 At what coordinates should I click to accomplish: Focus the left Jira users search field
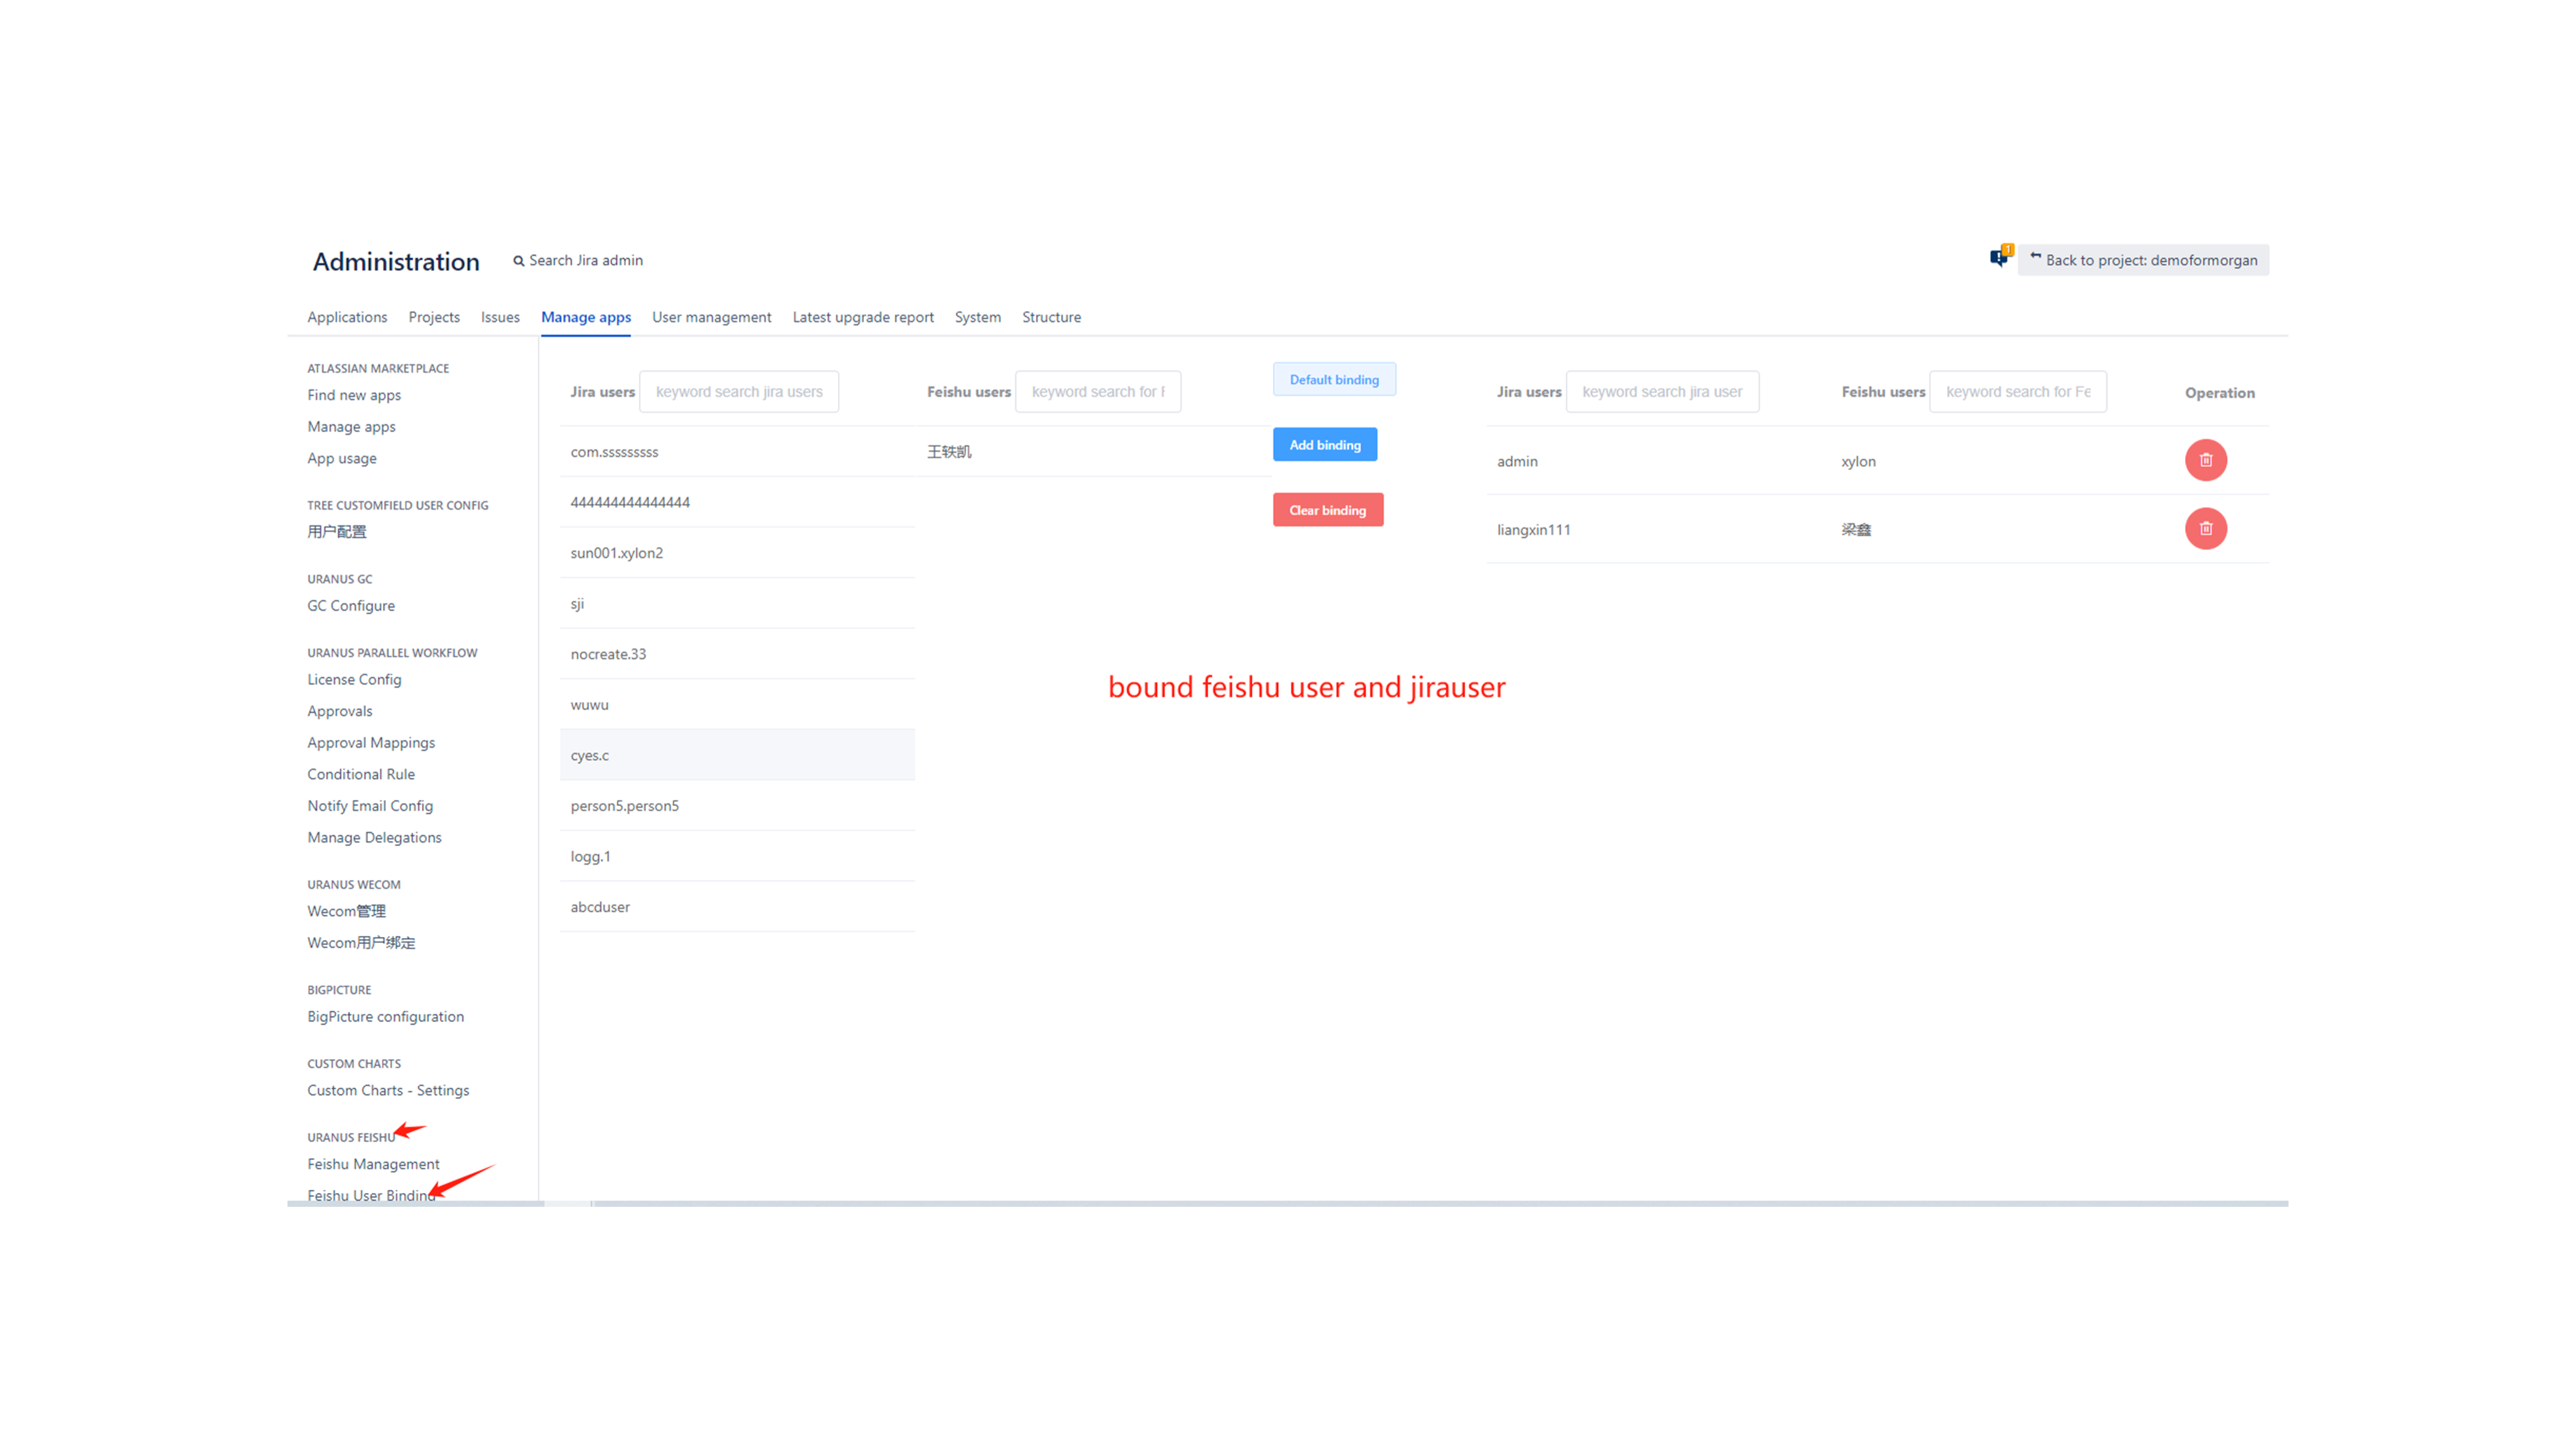739,392
